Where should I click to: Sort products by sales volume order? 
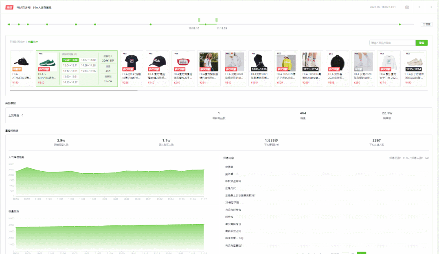pos(33,42)
